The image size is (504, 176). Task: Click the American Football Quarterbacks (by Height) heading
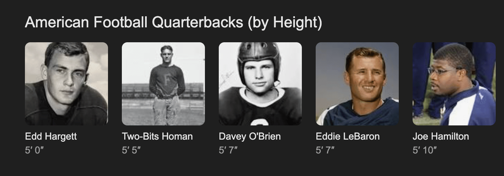coord(173,23)
